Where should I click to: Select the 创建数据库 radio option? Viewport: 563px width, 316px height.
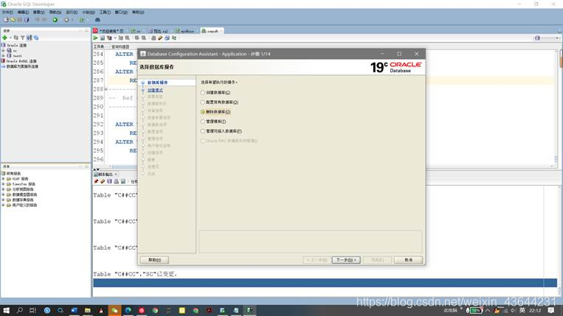215,92
